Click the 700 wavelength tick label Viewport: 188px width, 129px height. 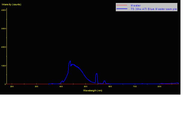[x=135, y=87]
